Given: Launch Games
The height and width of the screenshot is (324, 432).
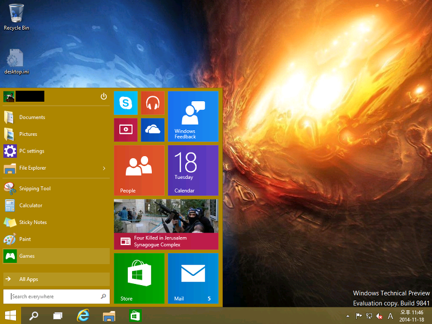Looking at the screenshot, I should [x=56, y=256].
